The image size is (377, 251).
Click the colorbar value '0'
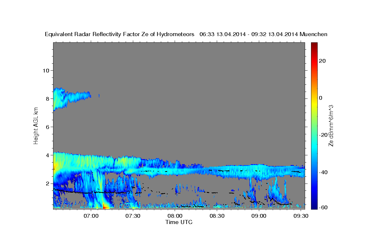[320, 98]
